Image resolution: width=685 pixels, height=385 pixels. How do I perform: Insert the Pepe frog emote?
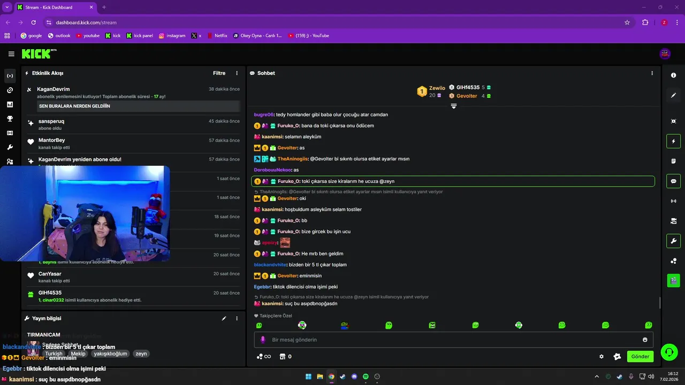pos(346,325)
